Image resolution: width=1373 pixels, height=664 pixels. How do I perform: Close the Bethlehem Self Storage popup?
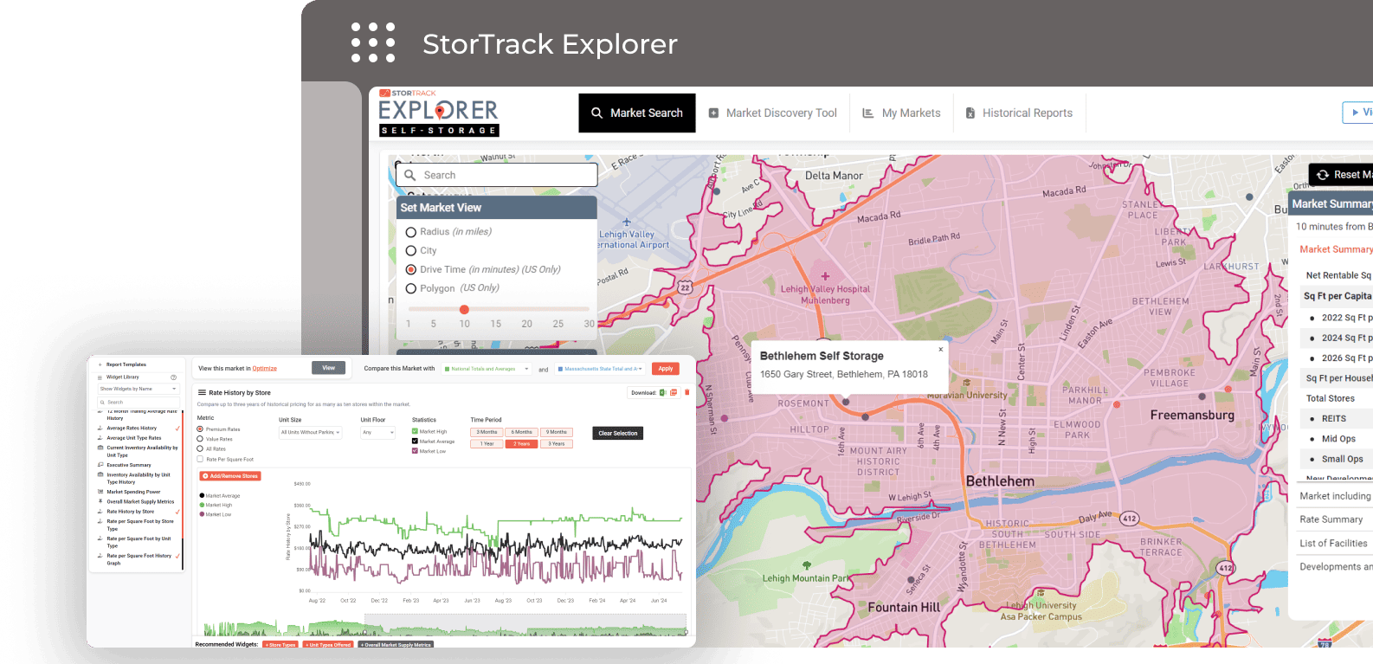pos(941,349)
